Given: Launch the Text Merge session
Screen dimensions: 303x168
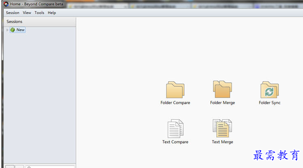Looking at the screenshot, I should click(x=222, y=132).
